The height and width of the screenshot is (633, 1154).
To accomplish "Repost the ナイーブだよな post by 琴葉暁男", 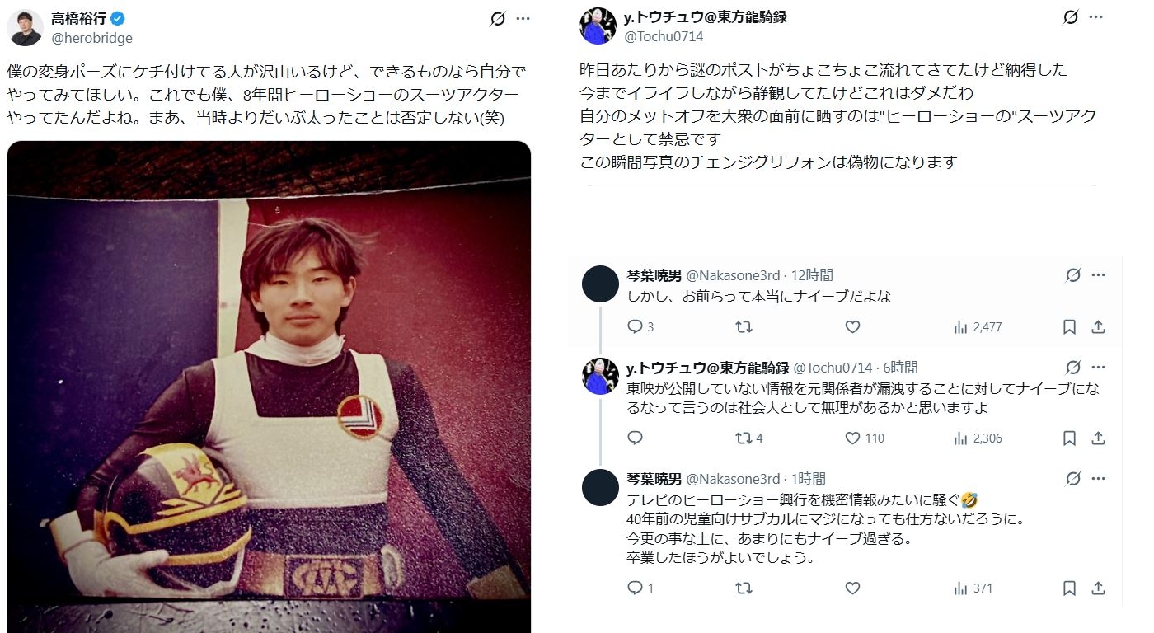I will point(744,326).
